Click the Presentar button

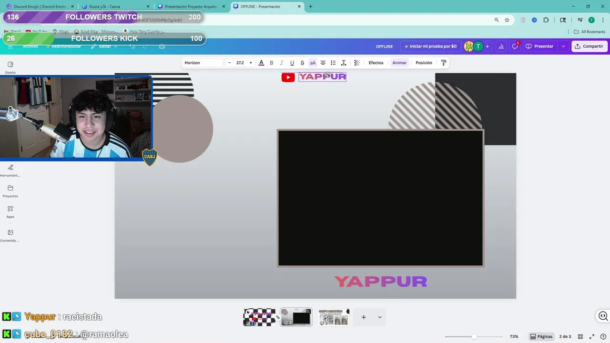[539, 46]
